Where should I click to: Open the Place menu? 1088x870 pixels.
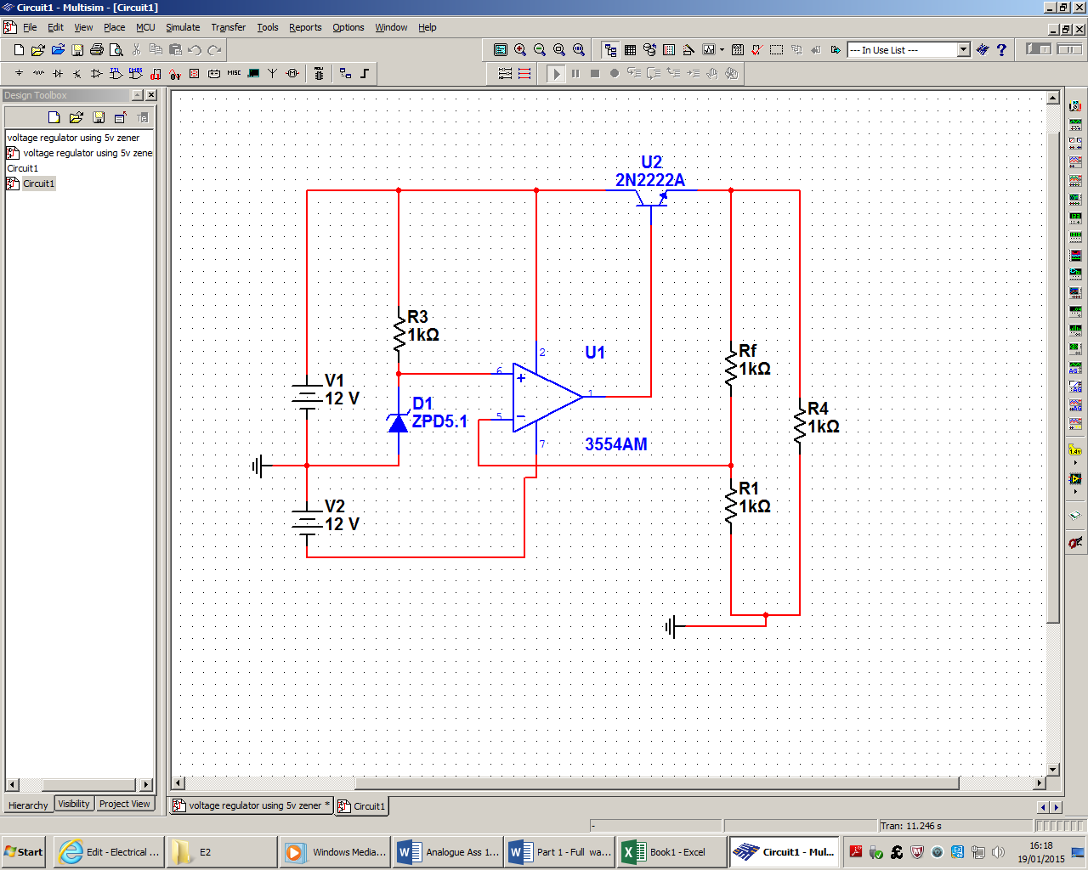pyautogui.click(x=115, y=27)
